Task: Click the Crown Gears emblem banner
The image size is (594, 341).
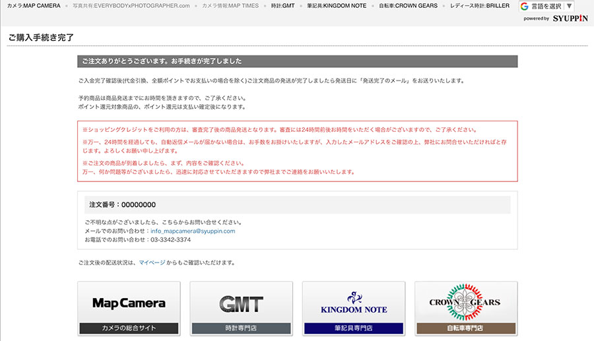Action: tap(465, 303)
